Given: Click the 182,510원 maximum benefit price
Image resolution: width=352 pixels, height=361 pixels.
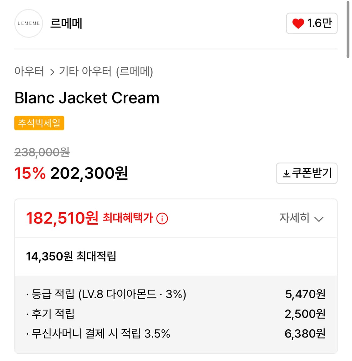Looking at the screenshot, I should [62, 218].
